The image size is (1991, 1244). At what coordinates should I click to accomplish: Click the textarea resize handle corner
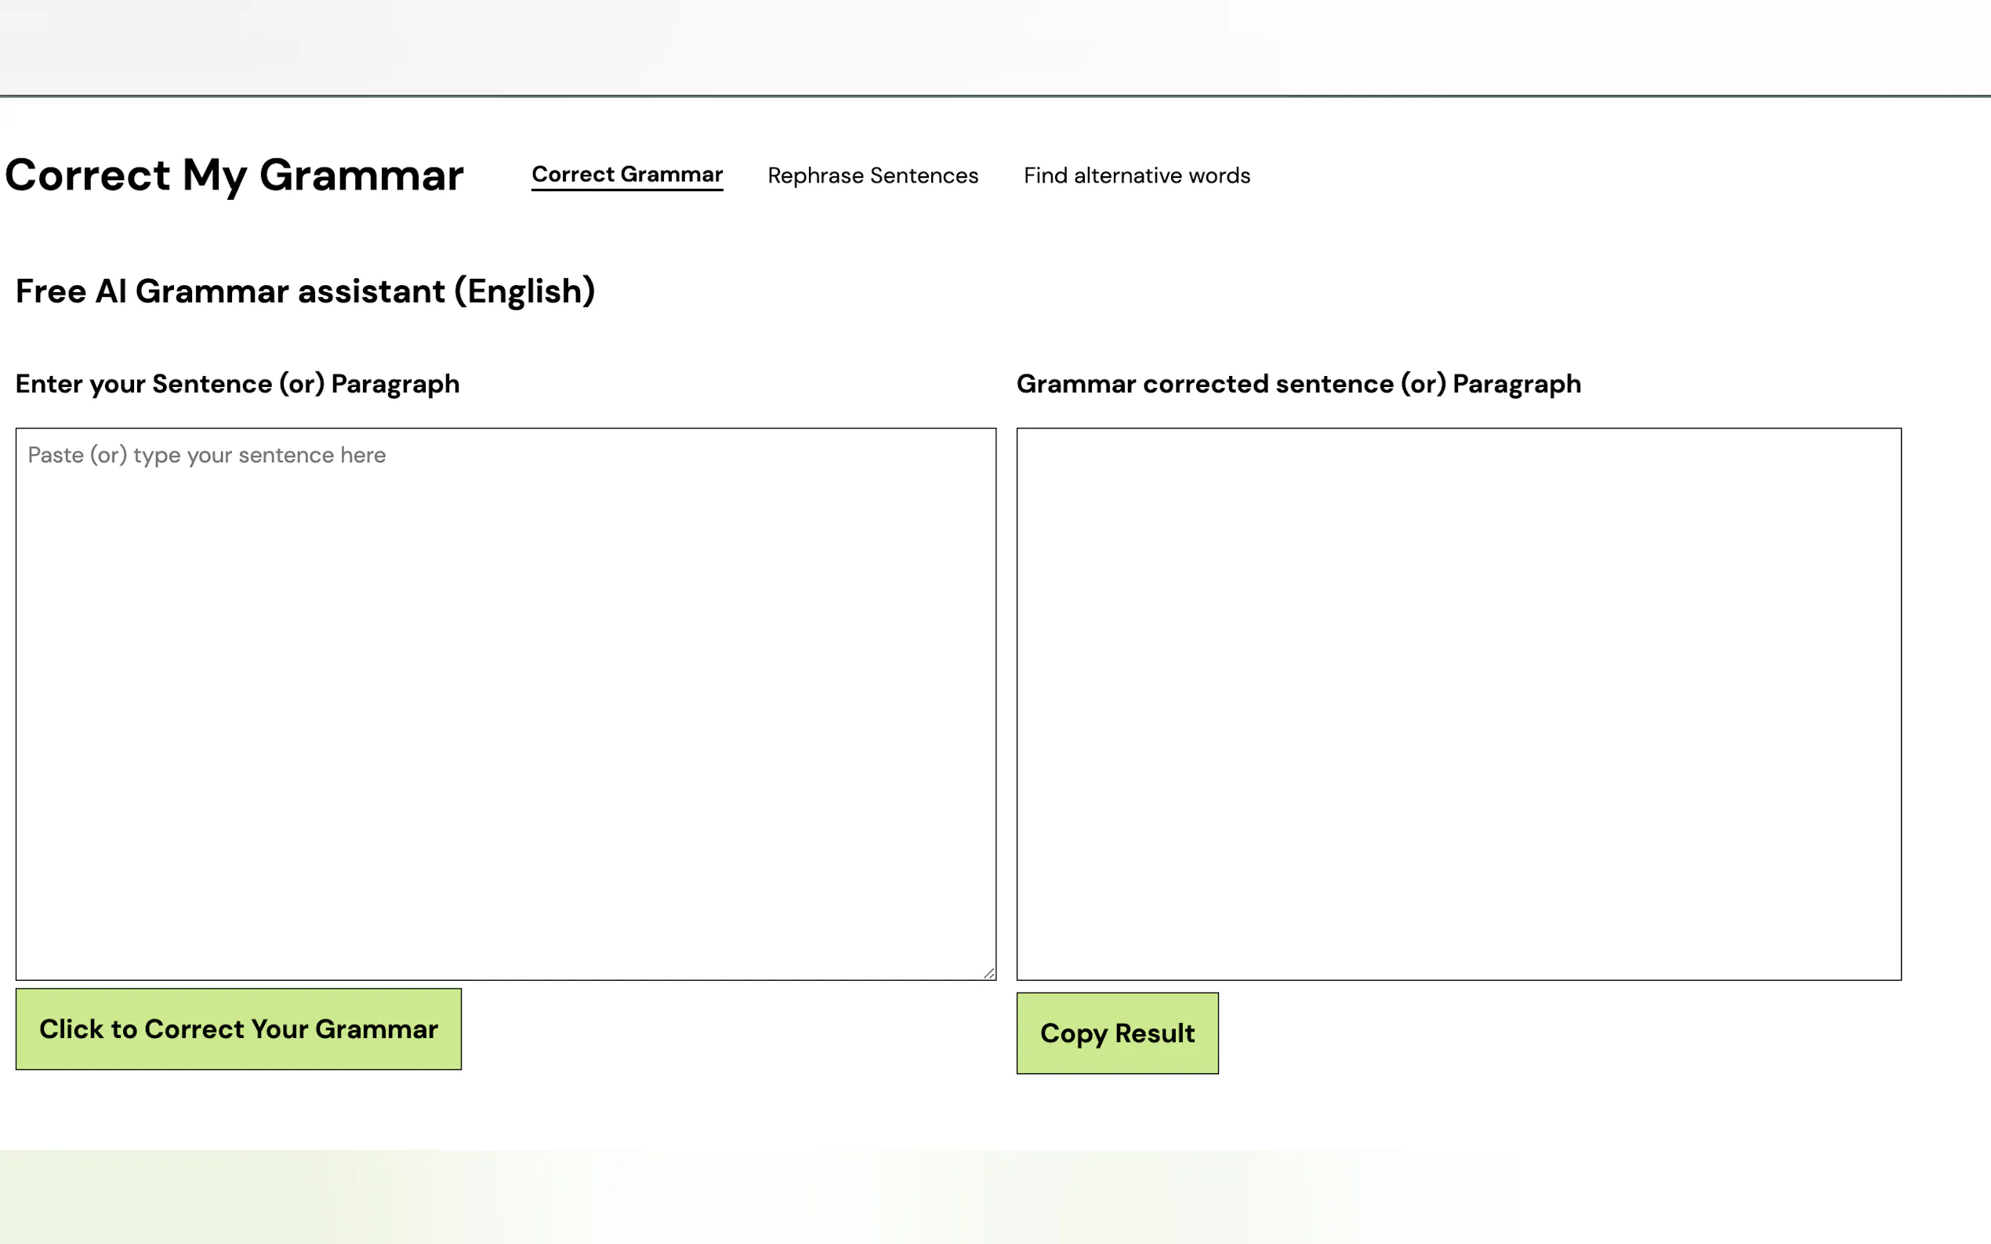point(988,972)
